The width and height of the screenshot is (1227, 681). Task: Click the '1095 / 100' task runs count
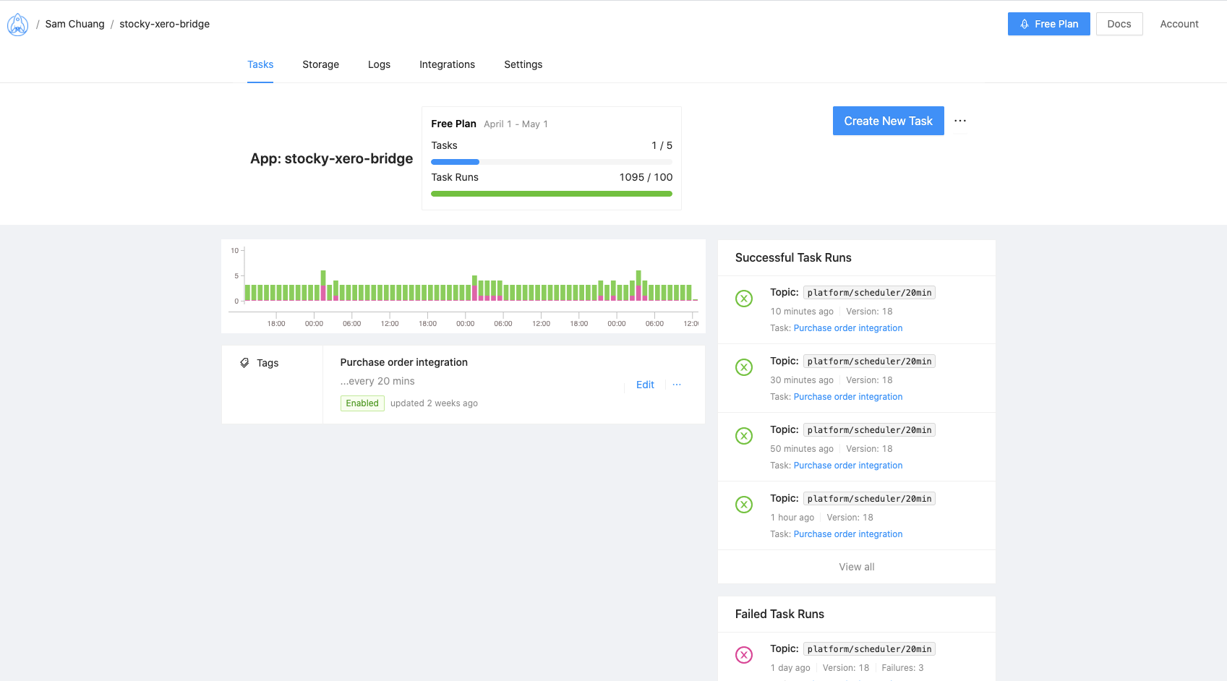(x=646, y=177)
